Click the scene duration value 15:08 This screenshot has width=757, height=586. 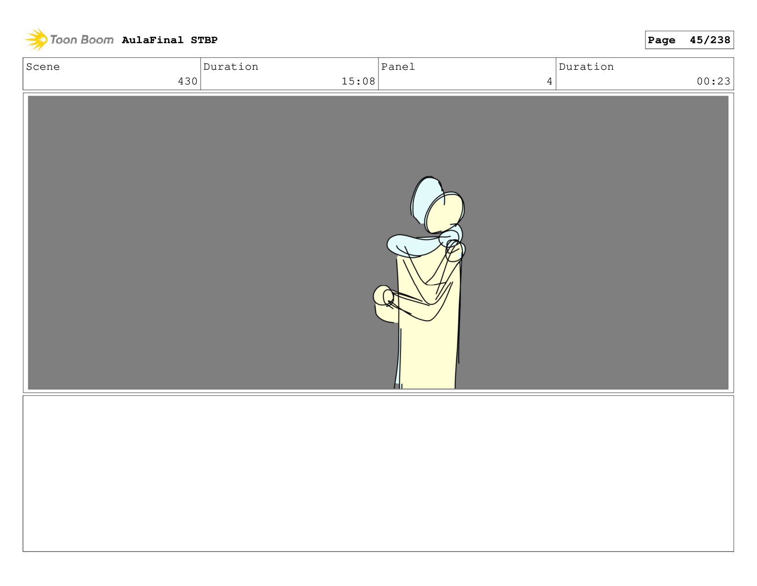[358, 81]
